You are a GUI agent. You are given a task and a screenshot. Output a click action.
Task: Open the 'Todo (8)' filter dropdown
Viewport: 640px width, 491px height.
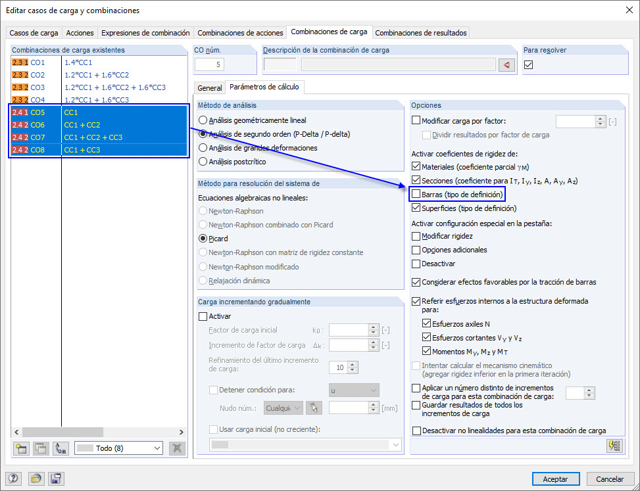(118, 448)
